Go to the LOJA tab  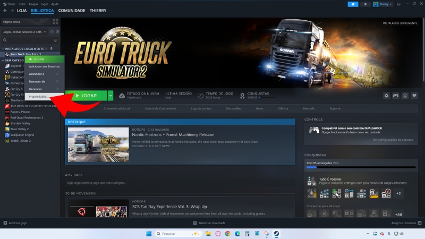pos(22,11)
